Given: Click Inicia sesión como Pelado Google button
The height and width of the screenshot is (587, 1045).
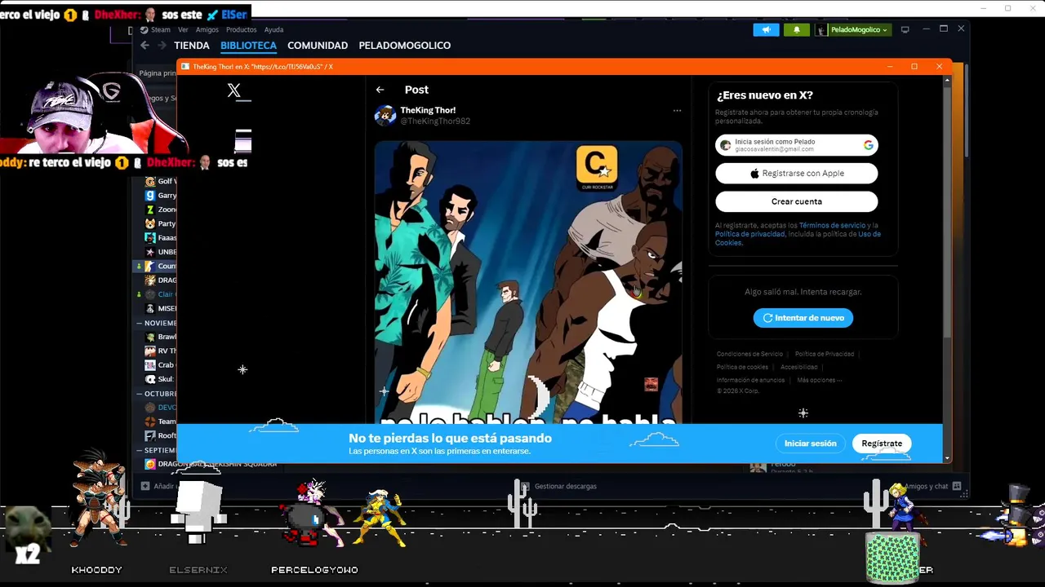Looking at the screenshot, I should click(x=797, y=145).
